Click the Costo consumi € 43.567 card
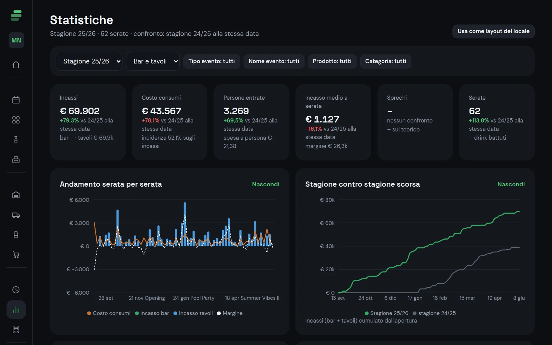The image size is (552, 345). pyautogui.click(x=170, y=122)
